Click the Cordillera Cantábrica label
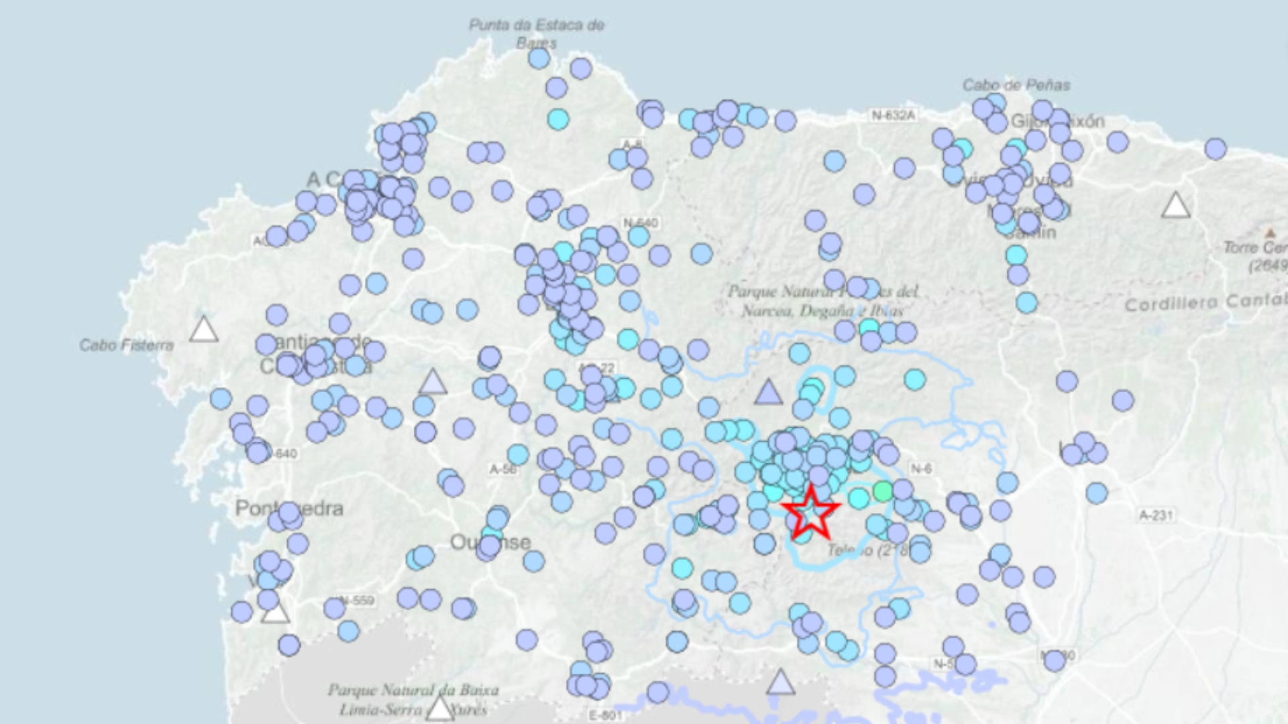 tap(1206, 302)
